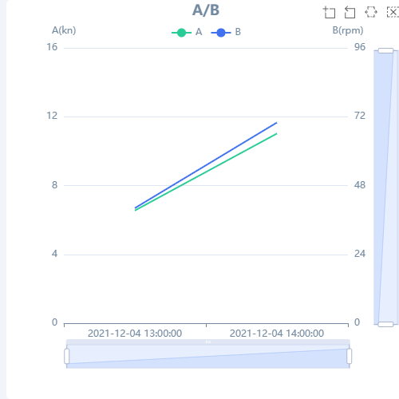Click the left handle of horizontal zoom slider
Image resolution: width=399 pixels, height=399 pixels.
[x=67, y=356]
